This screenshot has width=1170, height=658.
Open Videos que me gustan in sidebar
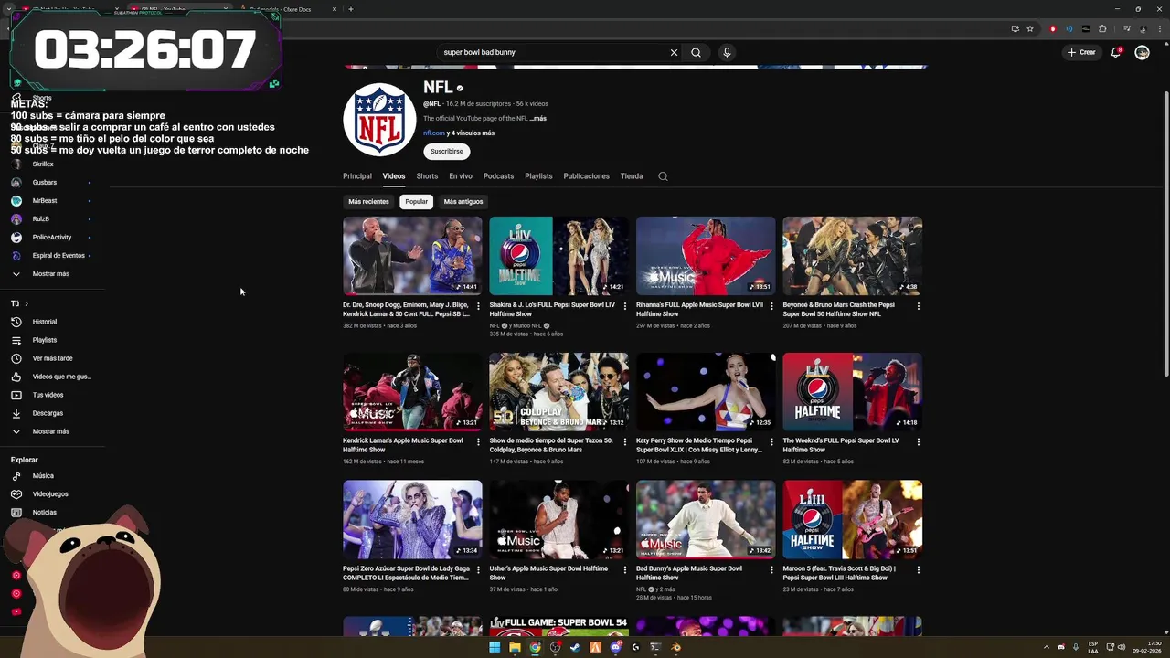(50, 377)
